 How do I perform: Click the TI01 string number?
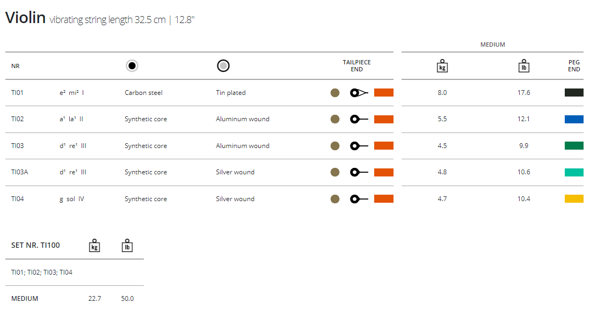pos(18,93)
